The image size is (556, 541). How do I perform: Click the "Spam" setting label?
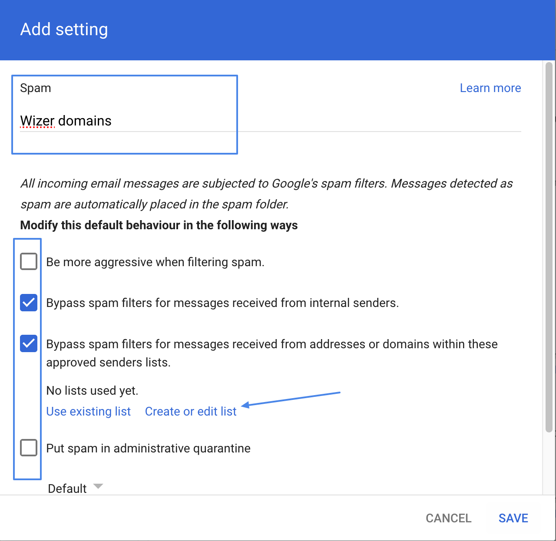(x=35, y=88)
